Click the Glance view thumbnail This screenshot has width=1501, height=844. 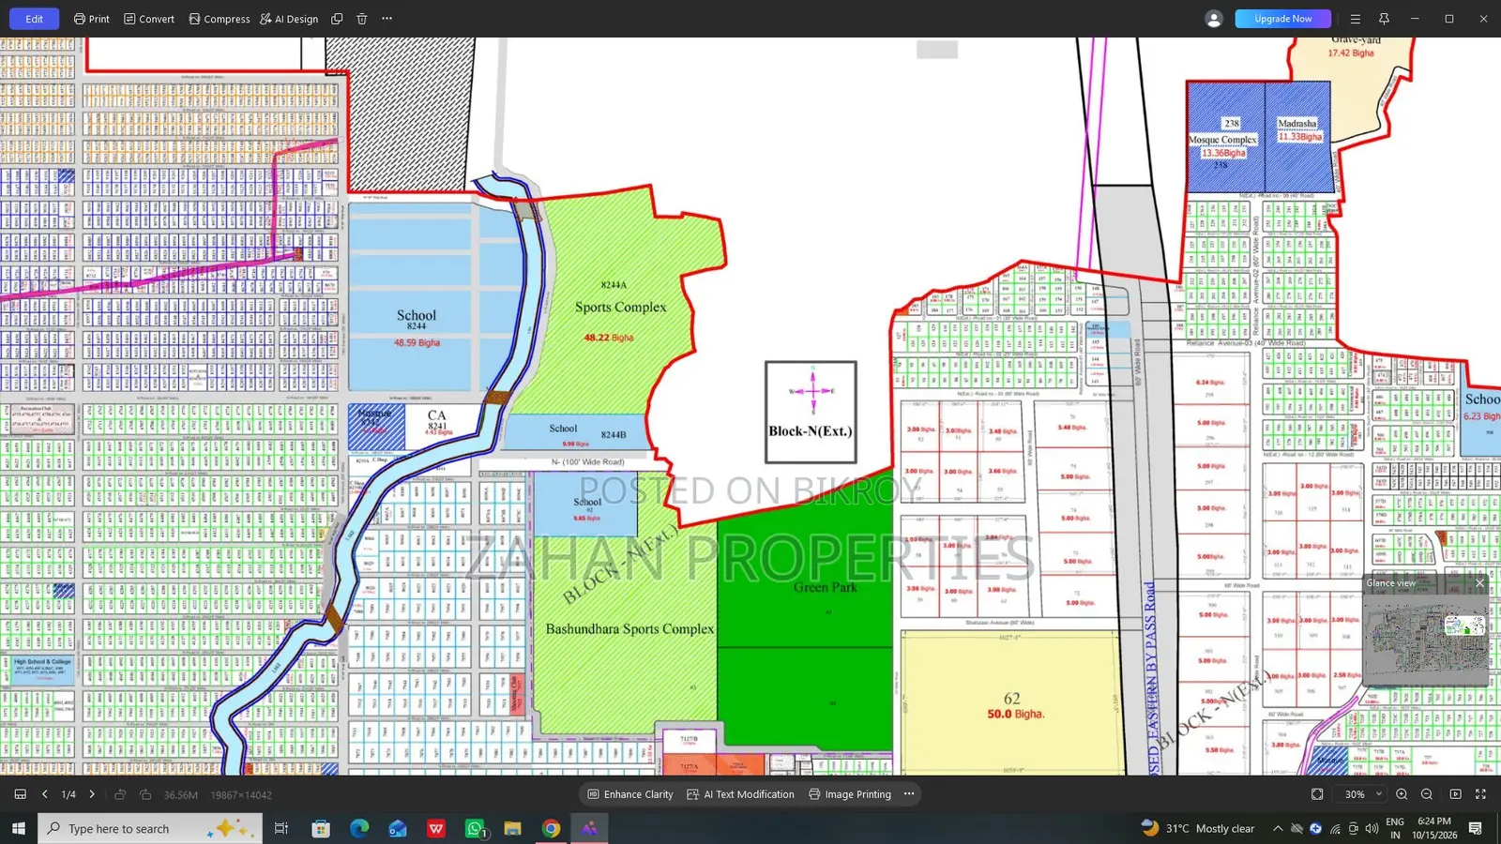coord(1425,639)
